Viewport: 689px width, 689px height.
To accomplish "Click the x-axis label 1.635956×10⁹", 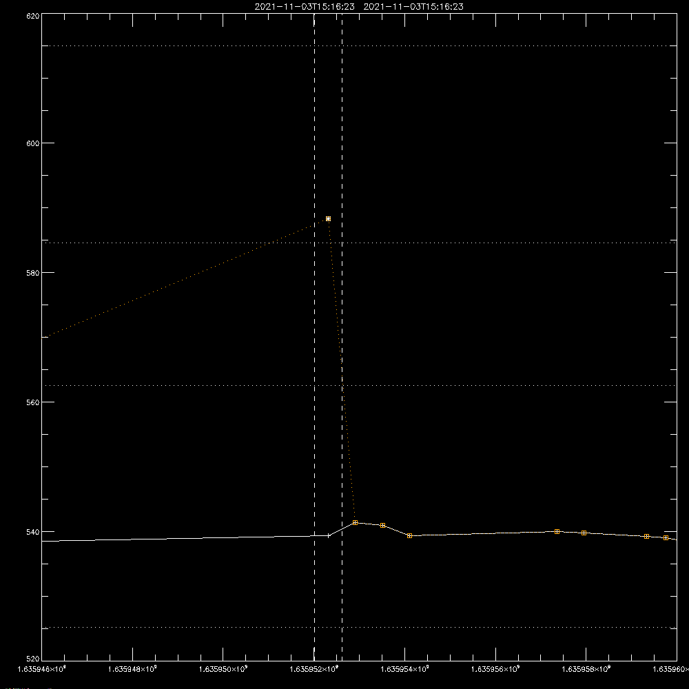I will click(495, 669).
